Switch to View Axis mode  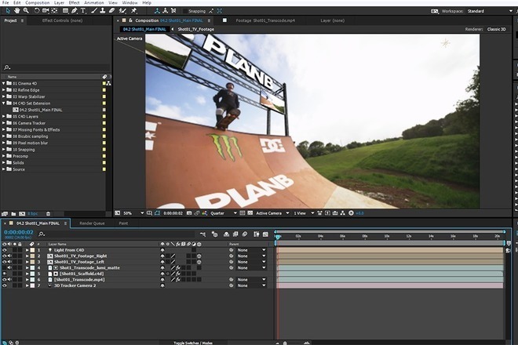pyautogui.click(x=173, y=11)
